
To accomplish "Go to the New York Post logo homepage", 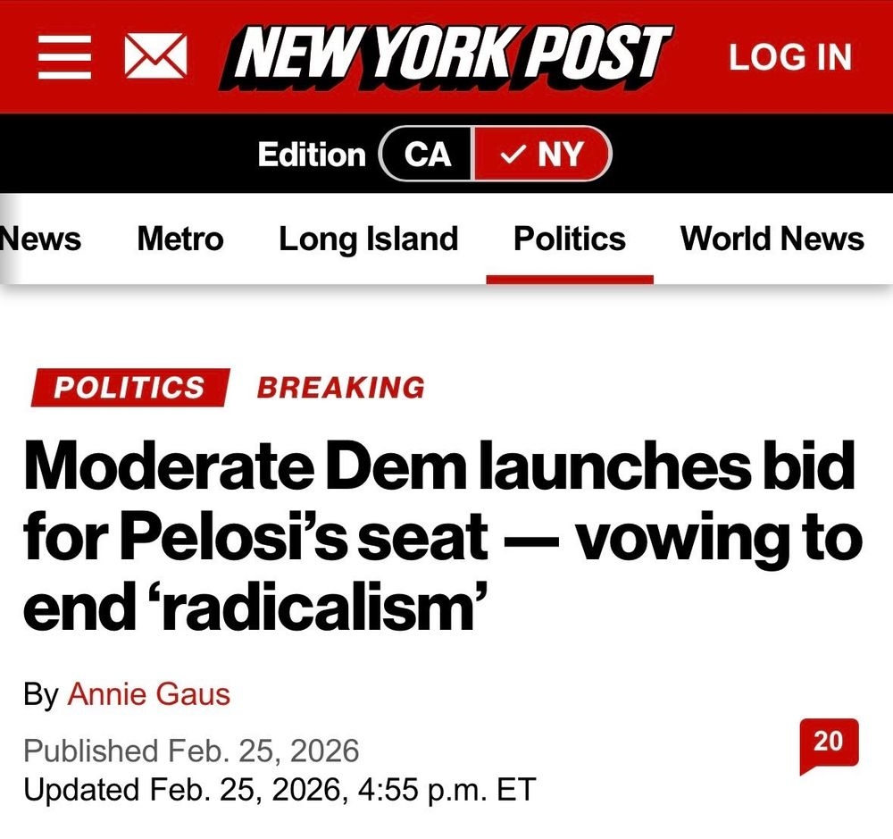I will click(x=450, y=56).
